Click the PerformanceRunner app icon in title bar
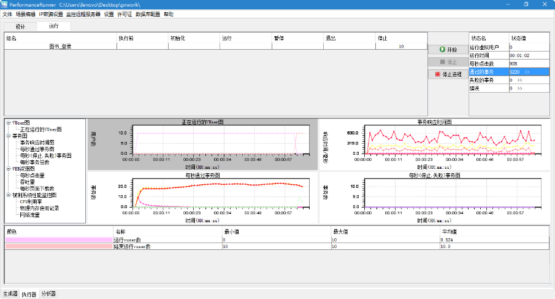 coord(4,5)
